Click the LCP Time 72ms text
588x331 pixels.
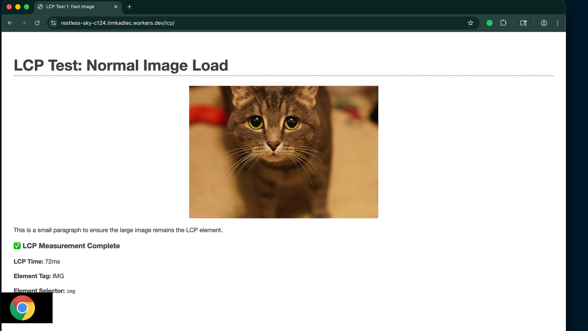[37, 261]
